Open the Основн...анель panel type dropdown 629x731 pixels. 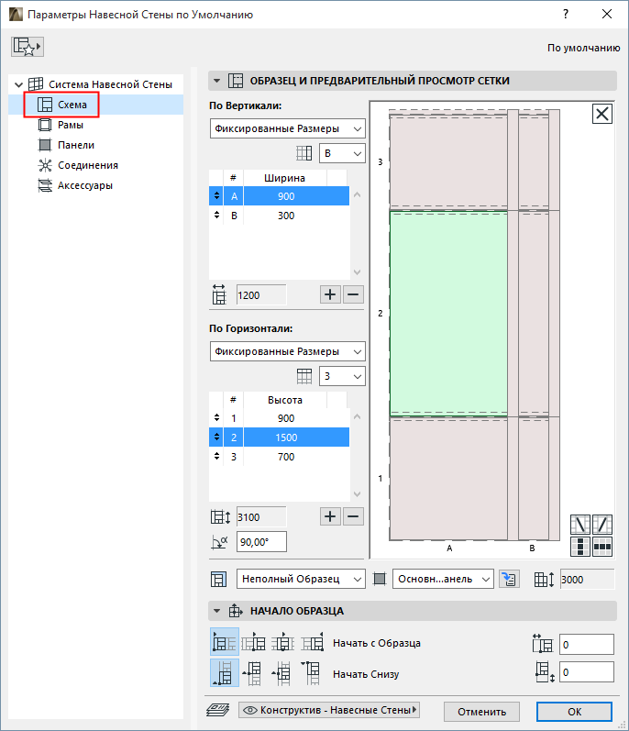click(443, 579)
